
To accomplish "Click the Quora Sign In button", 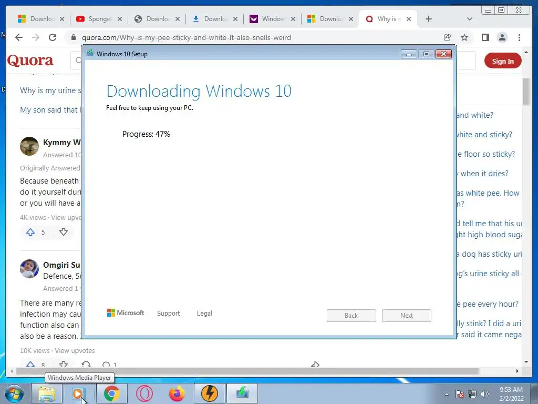I will click(x=503, y=61).
